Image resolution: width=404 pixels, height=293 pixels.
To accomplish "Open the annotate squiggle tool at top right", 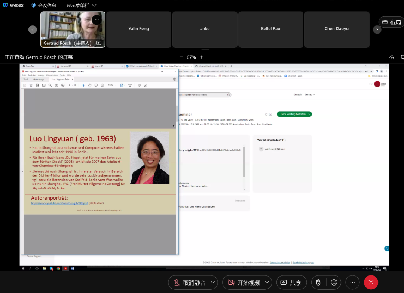I will tap(392, 57).
